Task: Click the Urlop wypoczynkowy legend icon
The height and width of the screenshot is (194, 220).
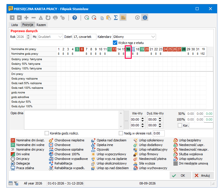Action: pyautogui.click(x=93, y=154)
